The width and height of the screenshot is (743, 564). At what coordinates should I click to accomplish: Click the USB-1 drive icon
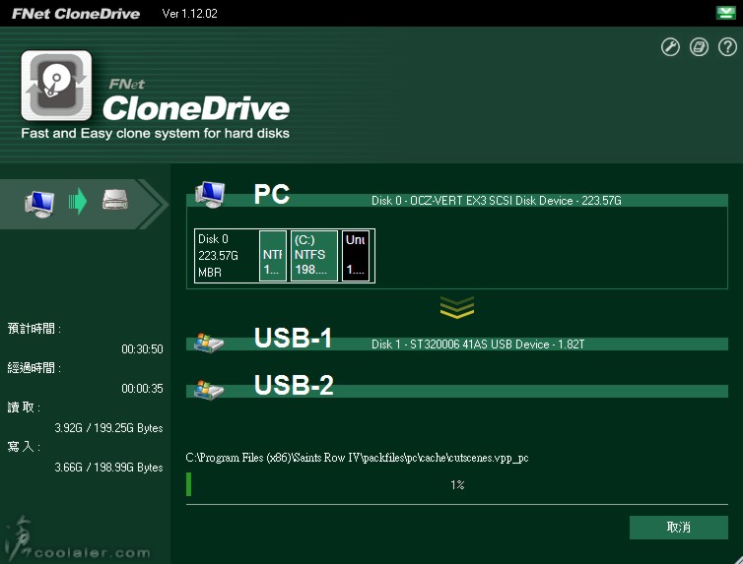[x=209, y=343]
